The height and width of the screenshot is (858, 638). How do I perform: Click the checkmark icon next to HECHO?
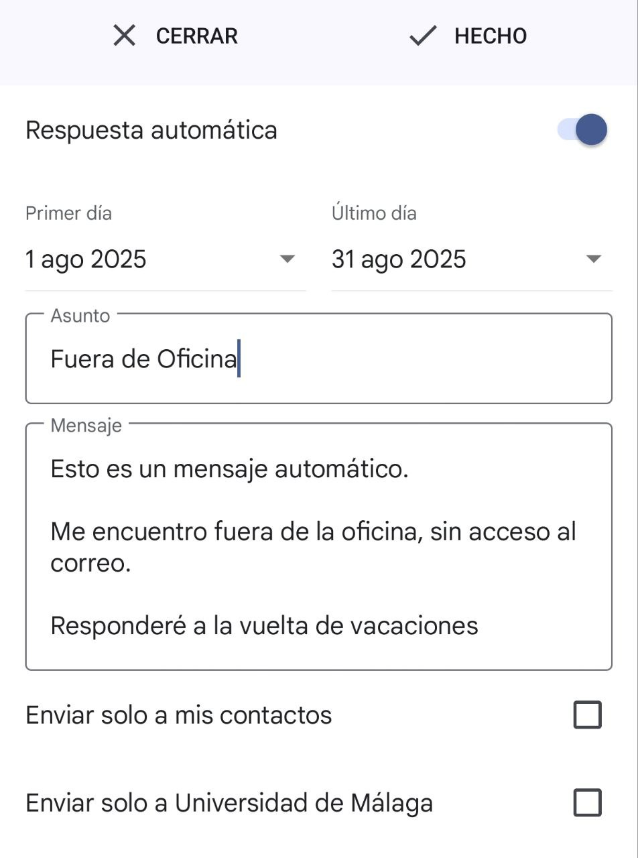[423, 36]
